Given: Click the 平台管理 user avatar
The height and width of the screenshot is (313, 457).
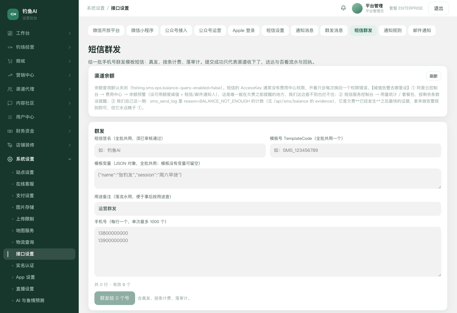Looking at the screenshot, I should coord(357,8).
